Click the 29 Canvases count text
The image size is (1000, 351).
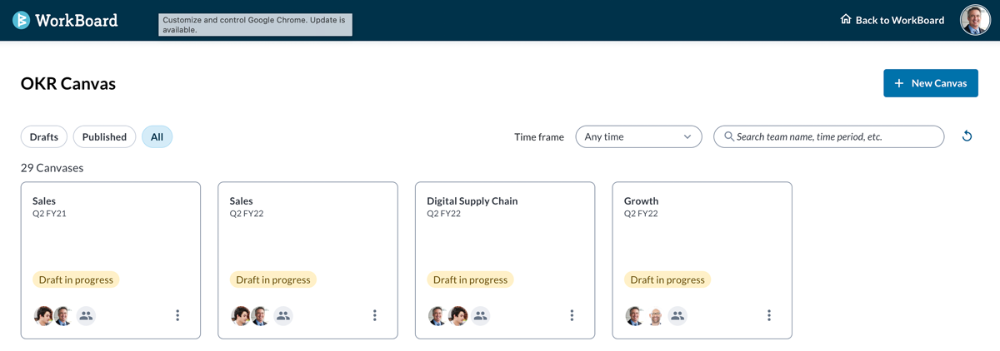52,168
